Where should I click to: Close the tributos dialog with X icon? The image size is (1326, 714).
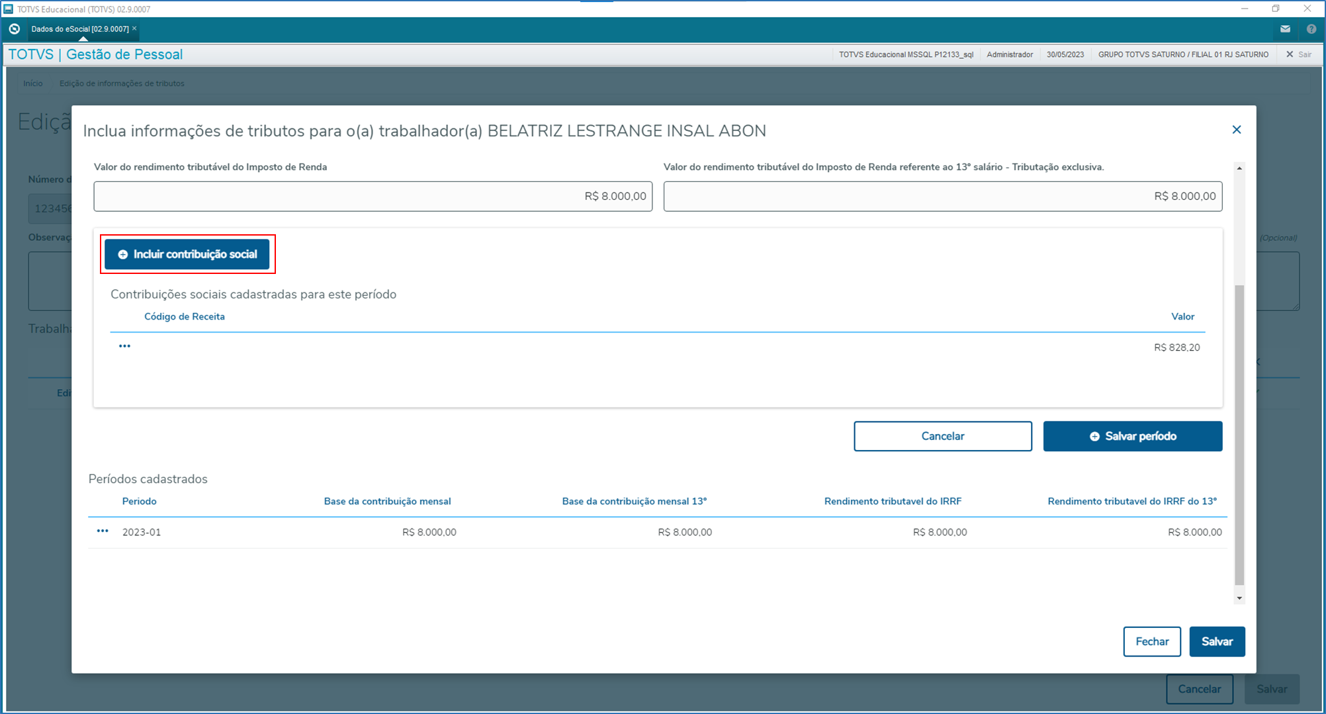click(x=1236, y=130)
